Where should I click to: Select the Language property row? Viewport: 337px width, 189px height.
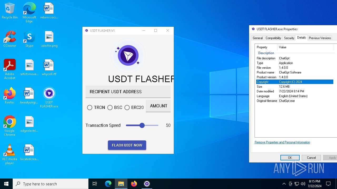pos(295,96)
